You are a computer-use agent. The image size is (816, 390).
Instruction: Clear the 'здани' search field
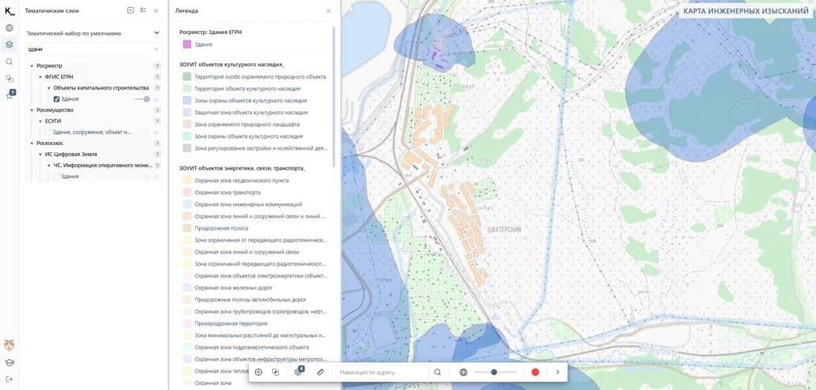[156, 49]
